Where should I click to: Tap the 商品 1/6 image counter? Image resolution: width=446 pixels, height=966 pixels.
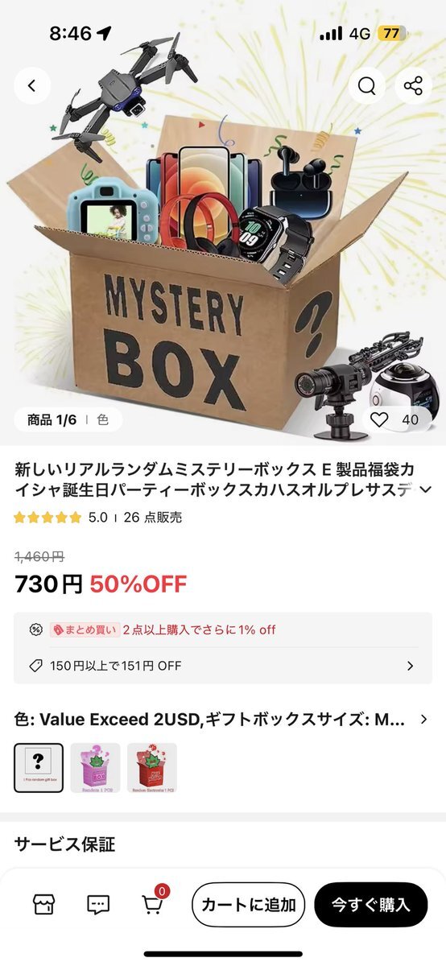click(52, 419)
